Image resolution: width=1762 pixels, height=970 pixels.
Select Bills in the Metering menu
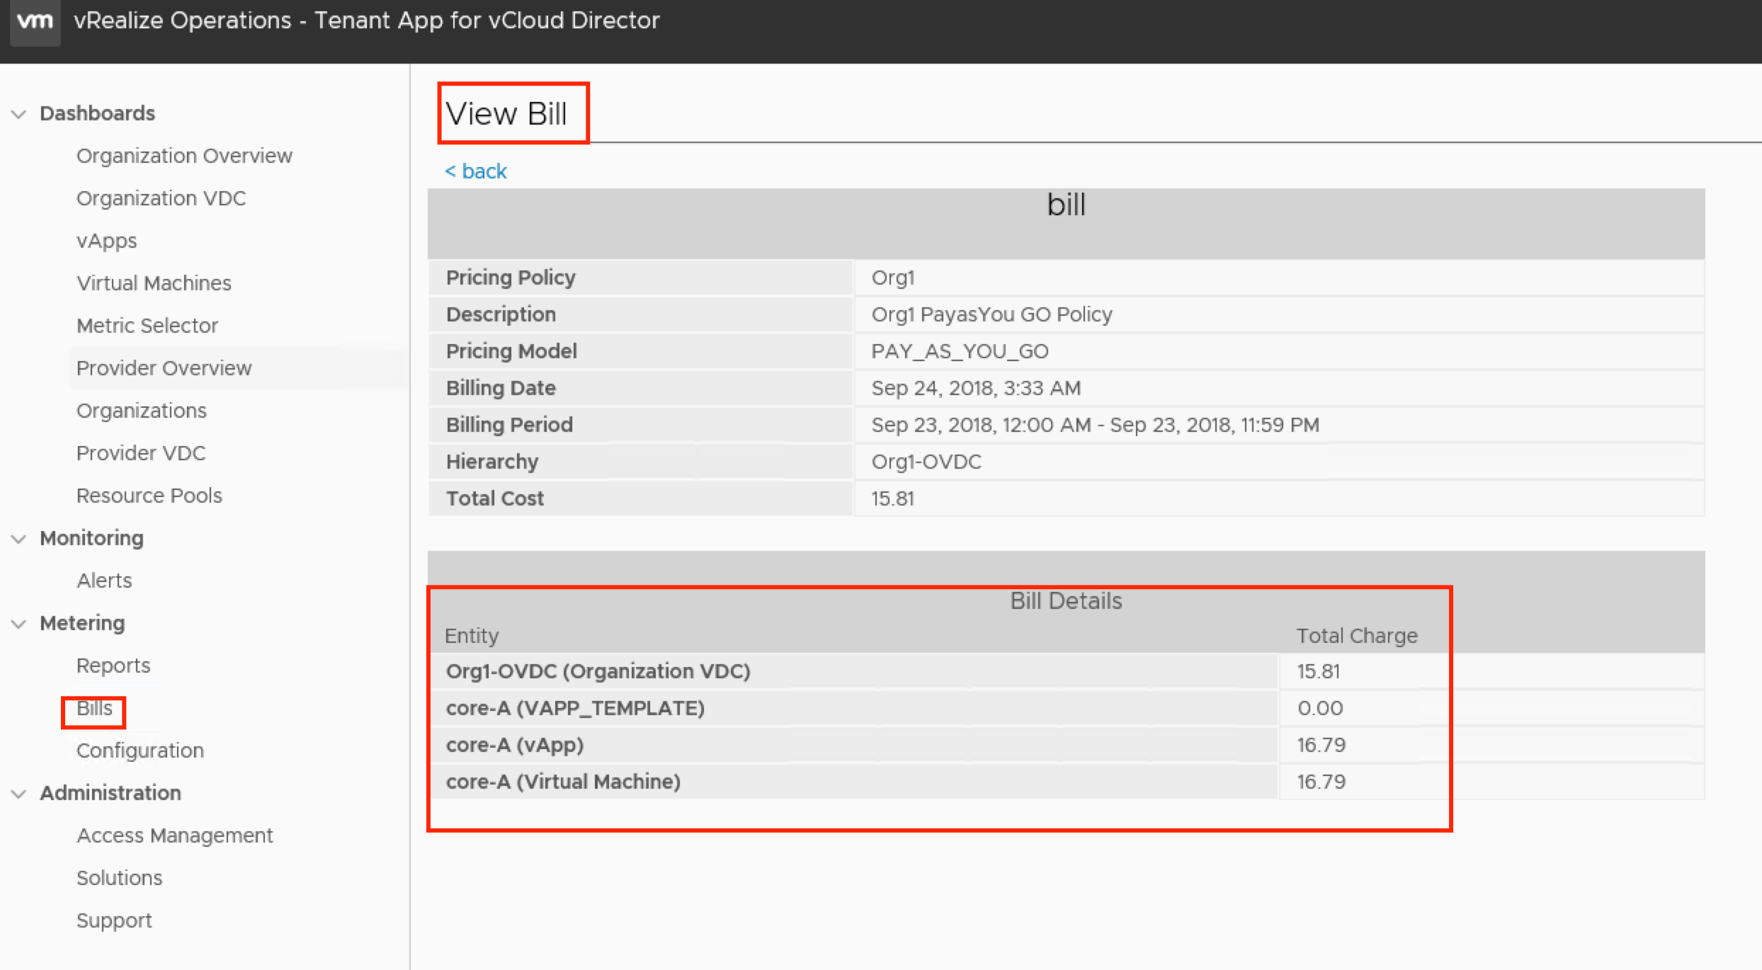point(94,709)
